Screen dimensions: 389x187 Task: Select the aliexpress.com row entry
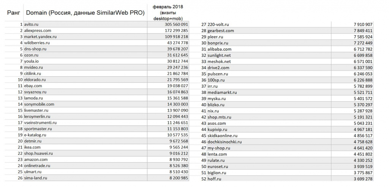coord(37,30)
